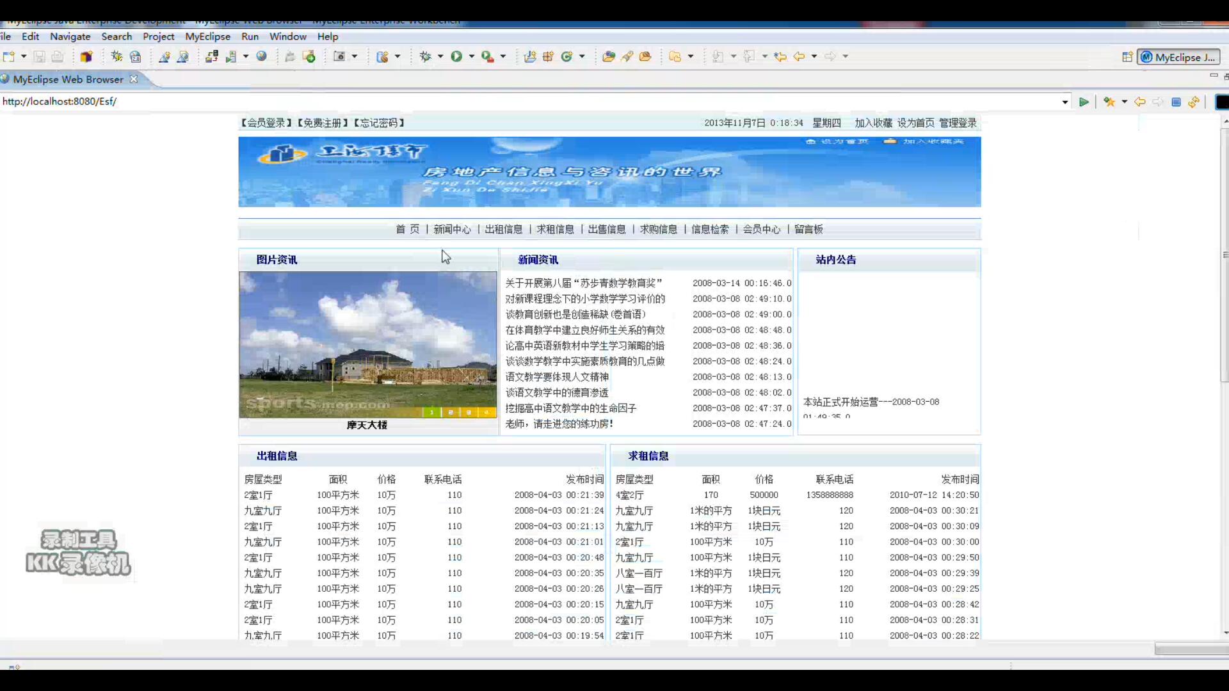
Task: Click the search pencil toolbar icon
Action: 627,56
